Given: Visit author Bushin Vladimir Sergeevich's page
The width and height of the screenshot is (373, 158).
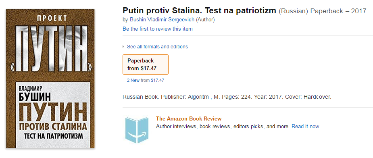Looking at the screenshot, I should click(x=162, y=19).
